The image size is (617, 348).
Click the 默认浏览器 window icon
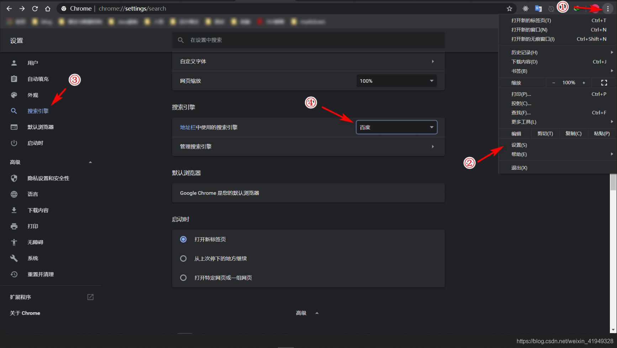[x=14, y=127]
